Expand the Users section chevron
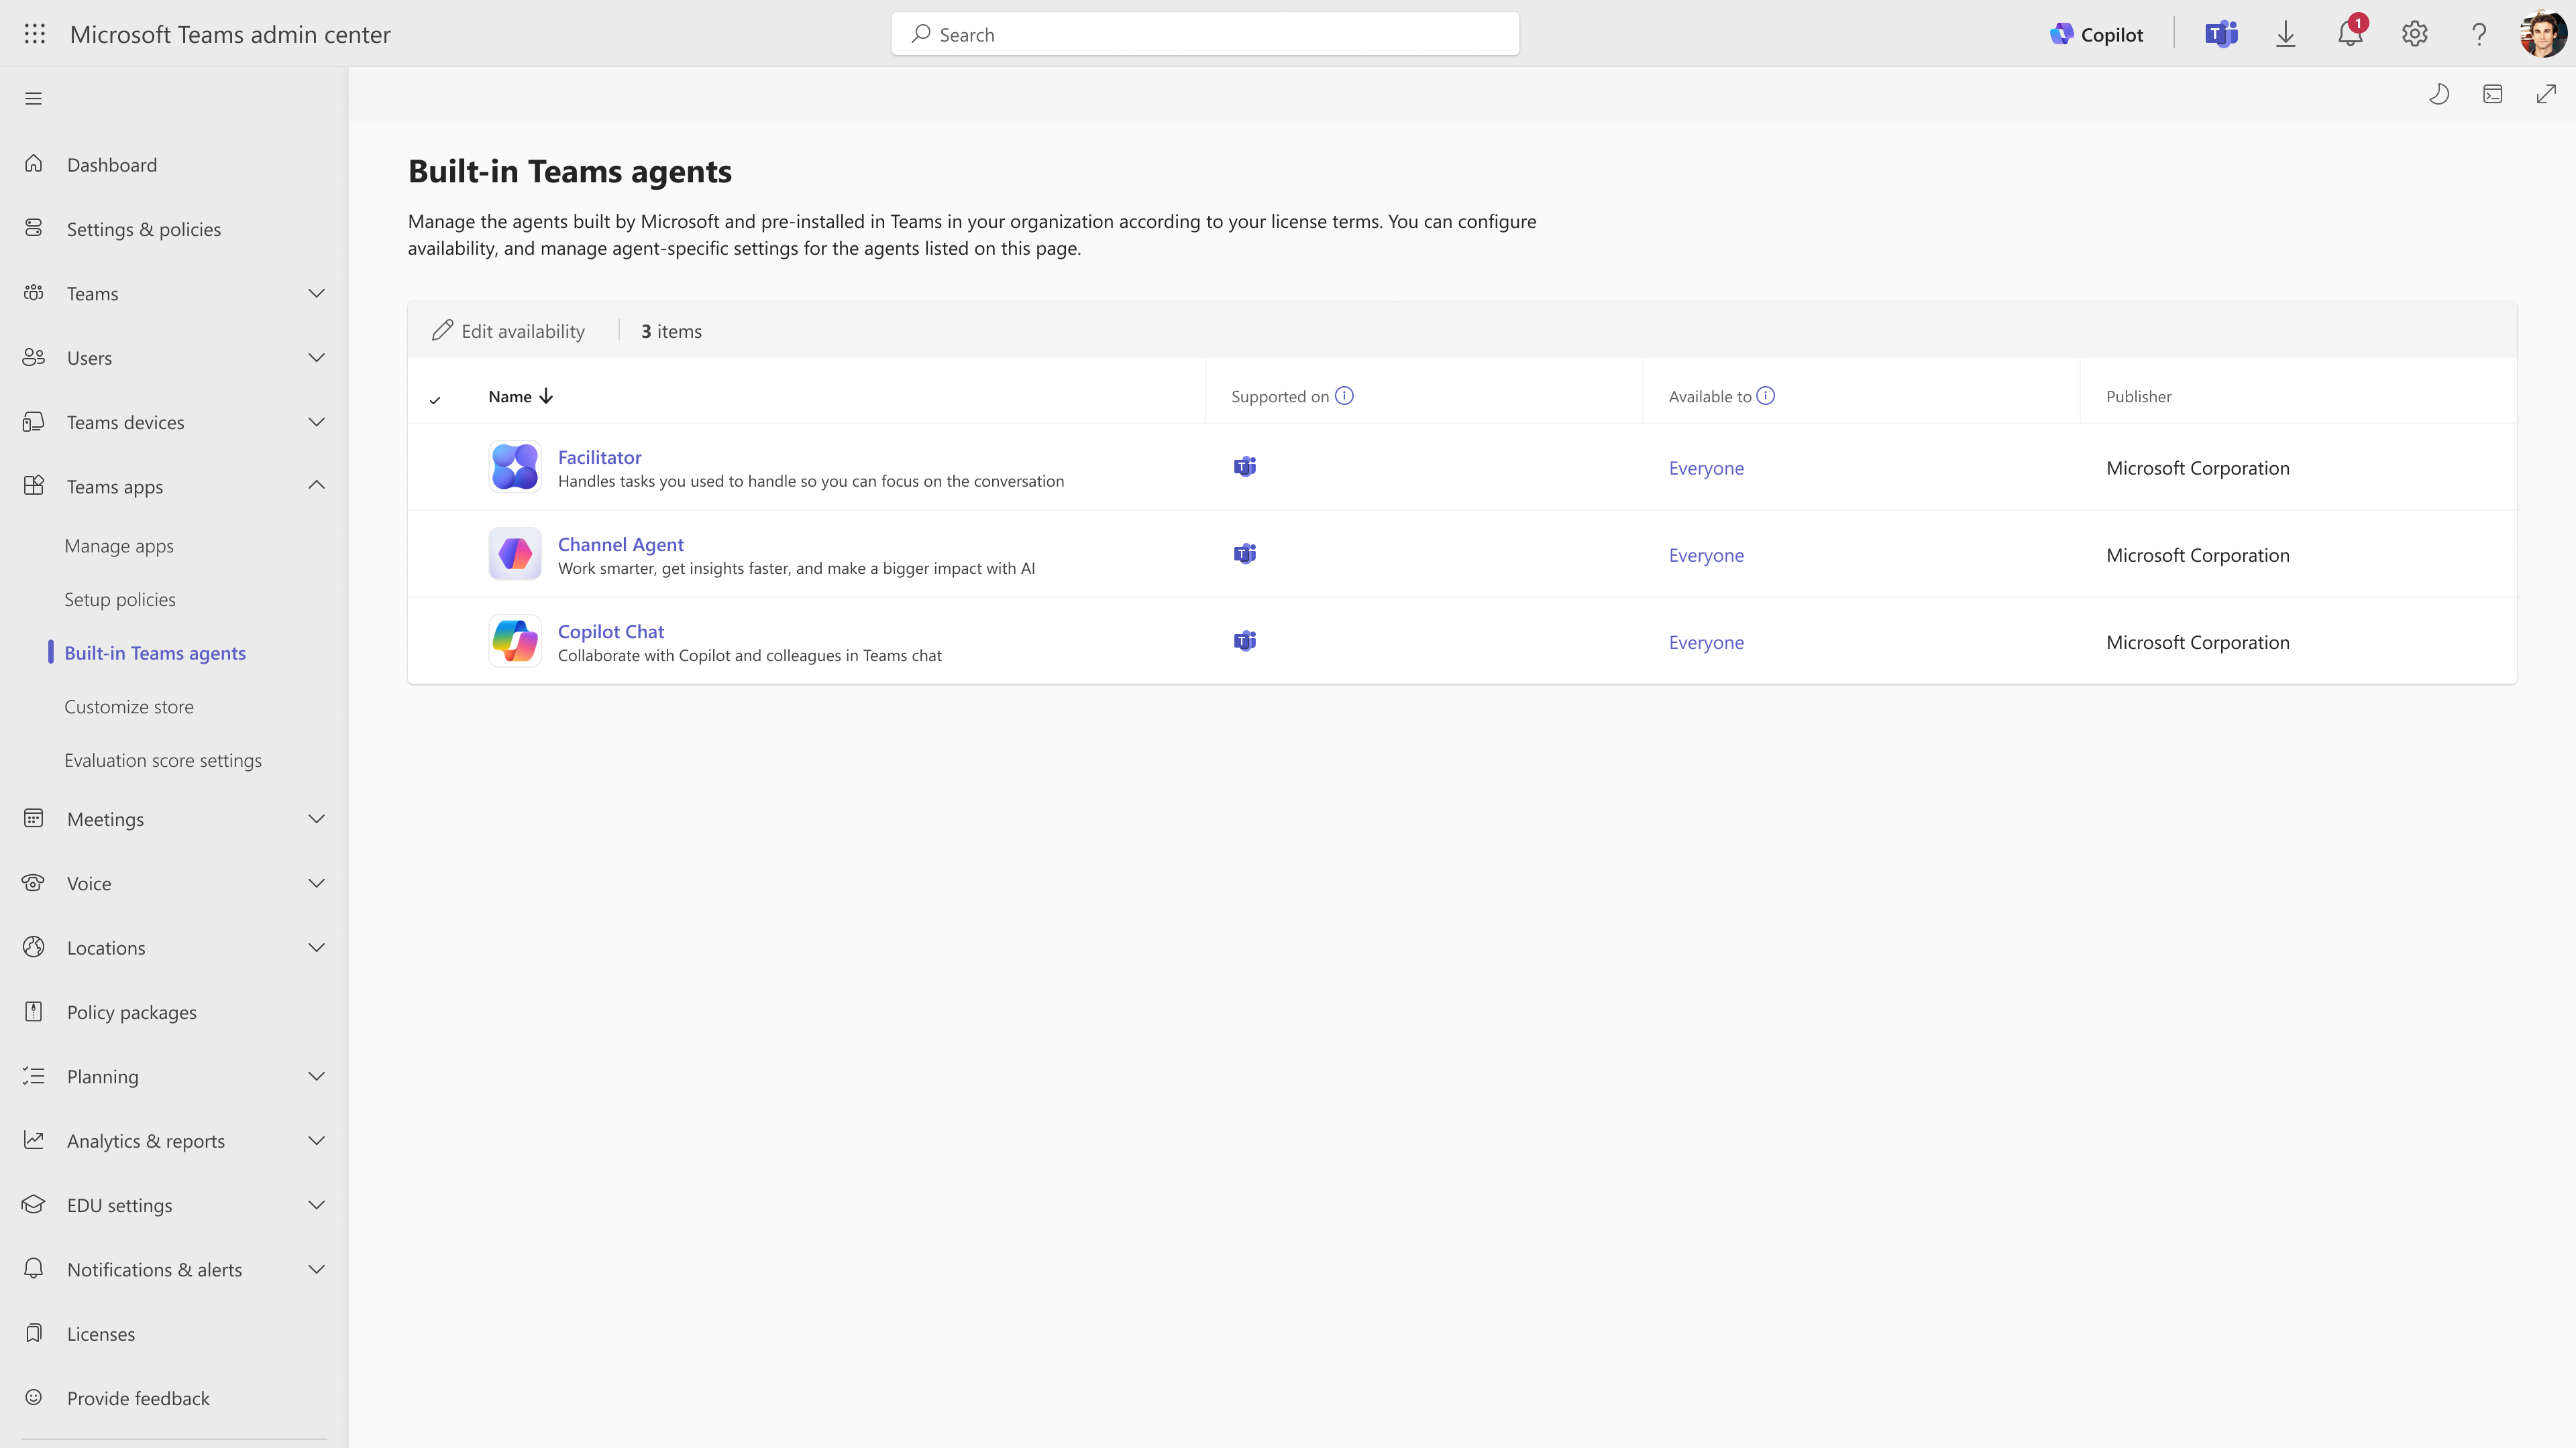This screenshot has width=2576, height=1448. [x=316, y=358]
